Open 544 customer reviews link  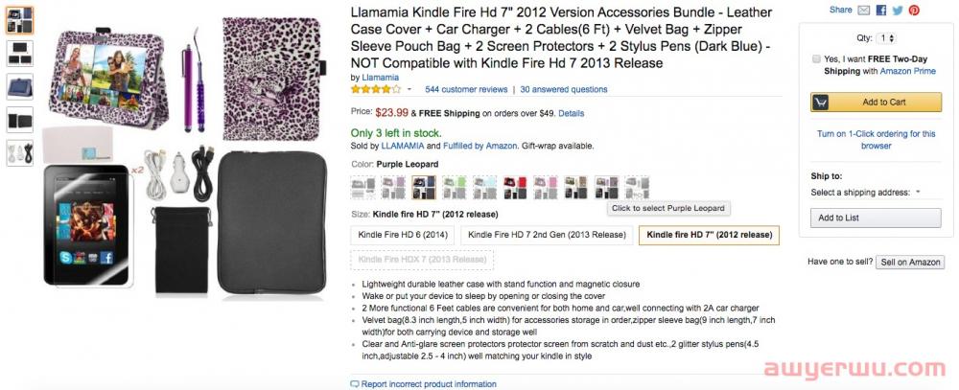coord(466,89)
